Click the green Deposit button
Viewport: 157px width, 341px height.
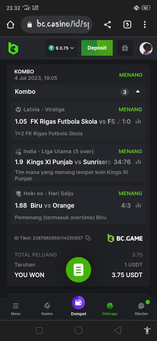pyautogui.click(x=97, y=48)
